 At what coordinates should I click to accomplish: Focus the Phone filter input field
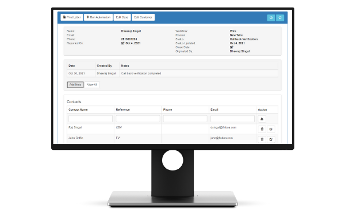185,119
